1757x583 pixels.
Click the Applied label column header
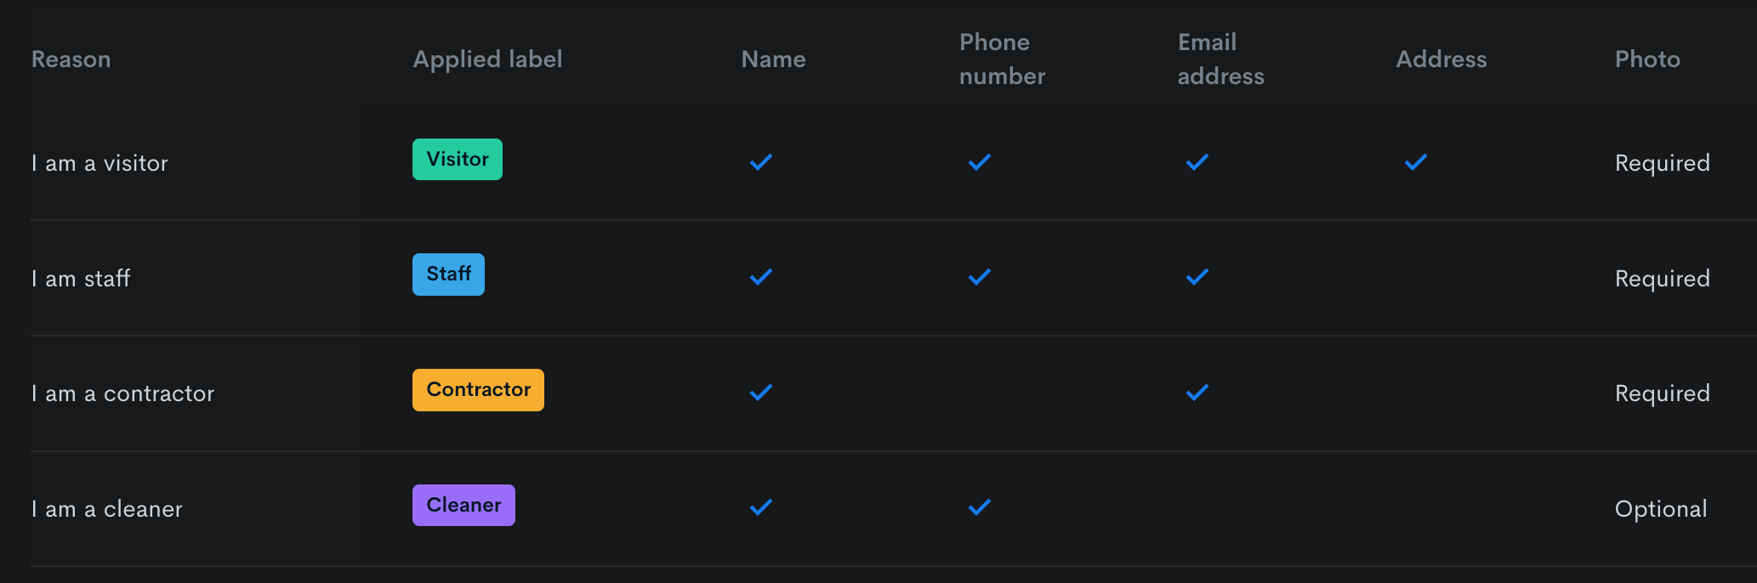(487, 59)
